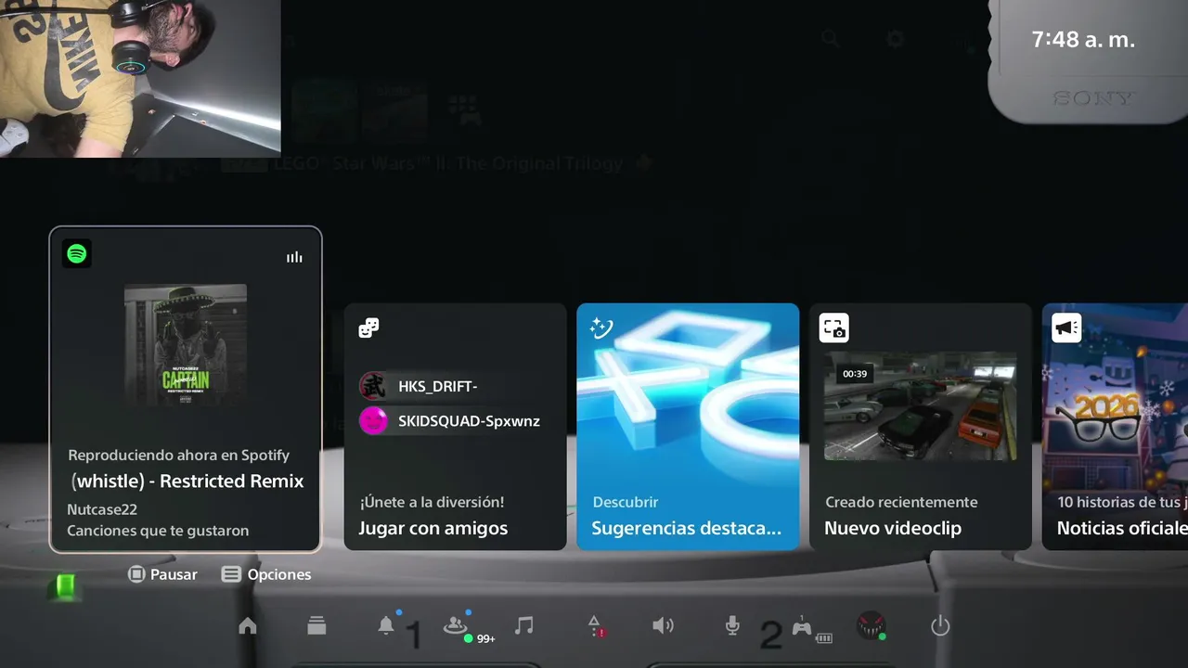This screenshot has height=668, width=1188.
Task: Click the megaphone icon on news card
Action: point(1066,328)
